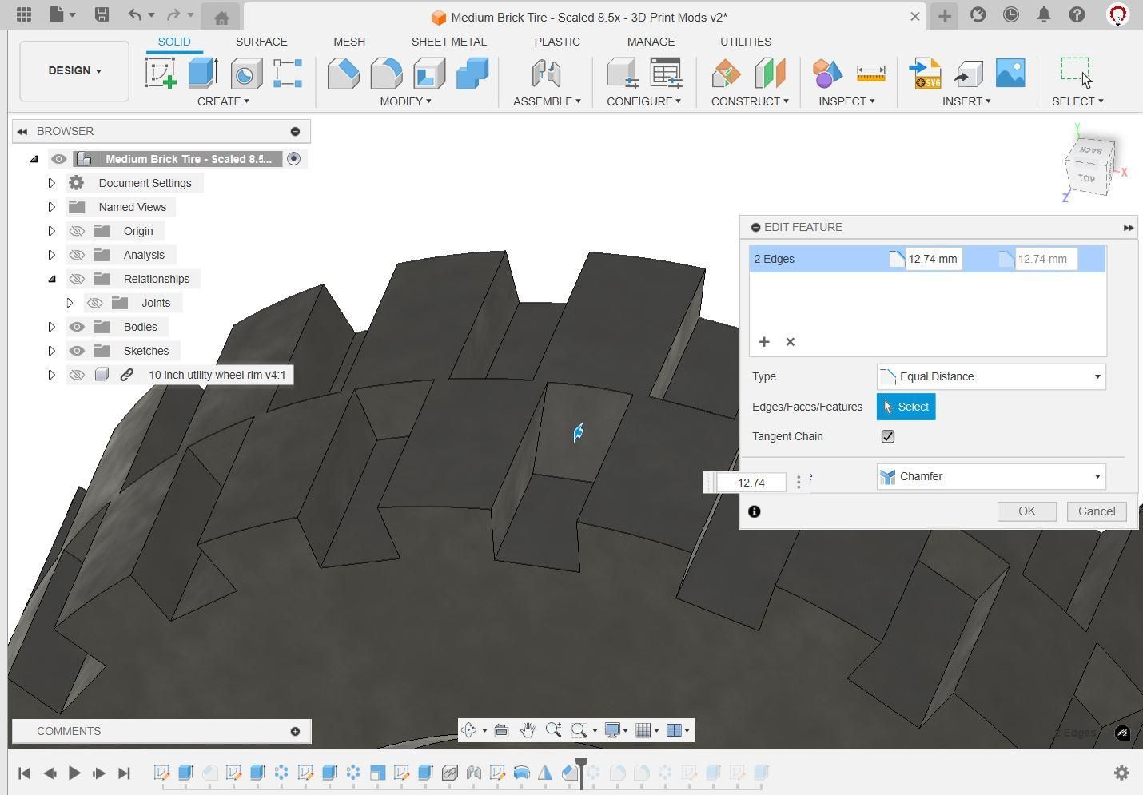1143x795 pixels.
Task: Select the Offset Plane tool
Action: (727, 73)
